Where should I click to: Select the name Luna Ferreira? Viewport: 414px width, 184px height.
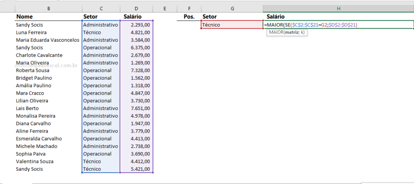31,32
